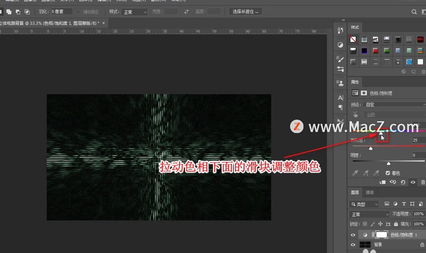Toggle lock image pixels brush icon
Screen dimensions: 426x253
pos(372,224)
